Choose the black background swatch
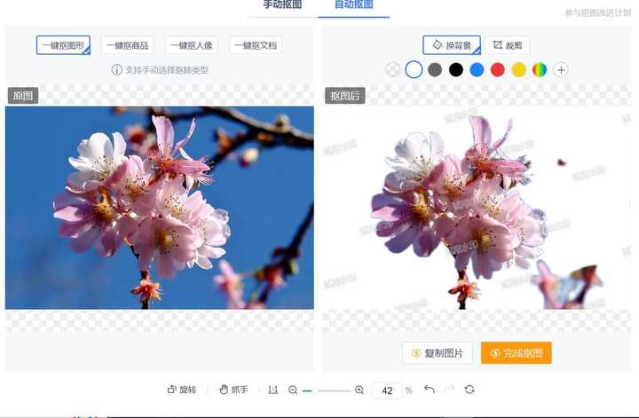 coord(456,69)
